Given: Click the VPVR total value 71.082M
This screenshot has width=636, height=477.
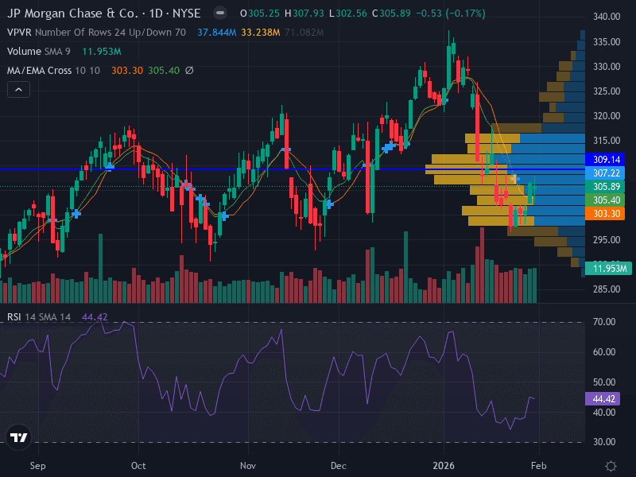Looking at the screenshot, I should tap(304, 33).
